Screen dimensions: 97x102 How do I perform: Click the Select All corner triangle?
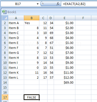tap(5, 18)
